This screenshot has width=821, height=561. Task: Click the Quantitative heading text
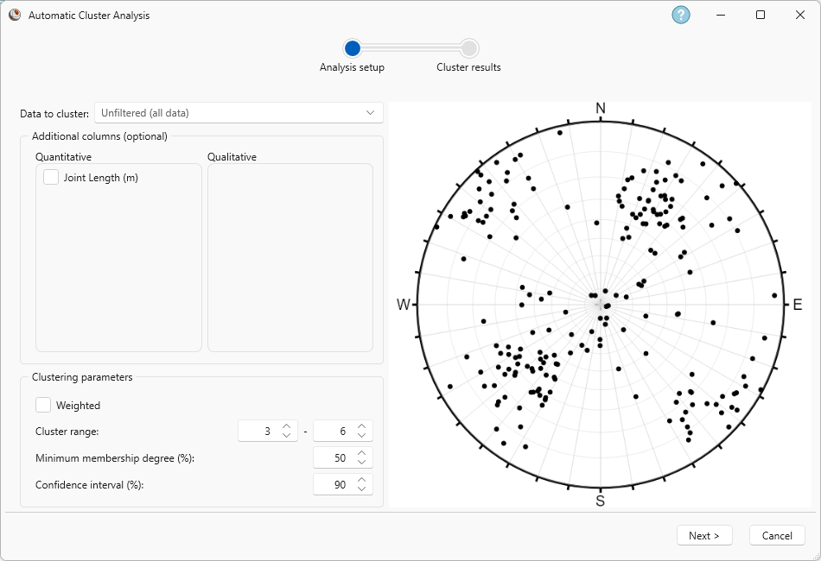63,157
